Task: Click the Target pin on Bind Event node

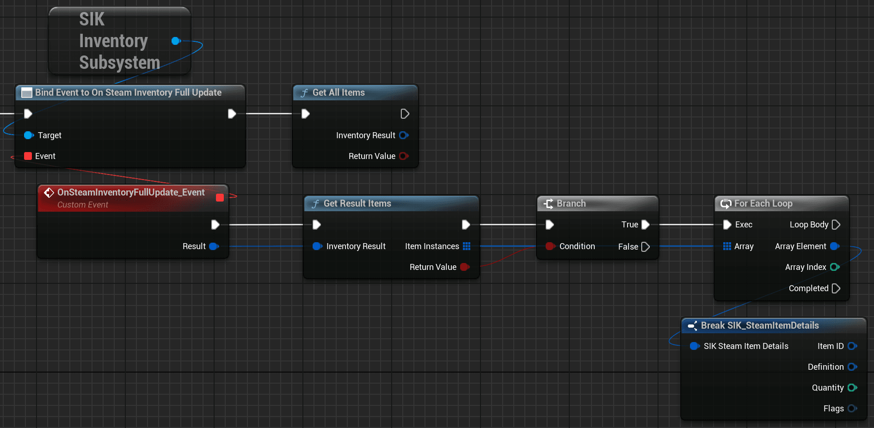Action: click(29, 135)
